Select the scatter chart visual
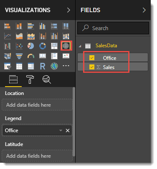Image resolution: width=157 pixels, height=169 pixels. 19,46
